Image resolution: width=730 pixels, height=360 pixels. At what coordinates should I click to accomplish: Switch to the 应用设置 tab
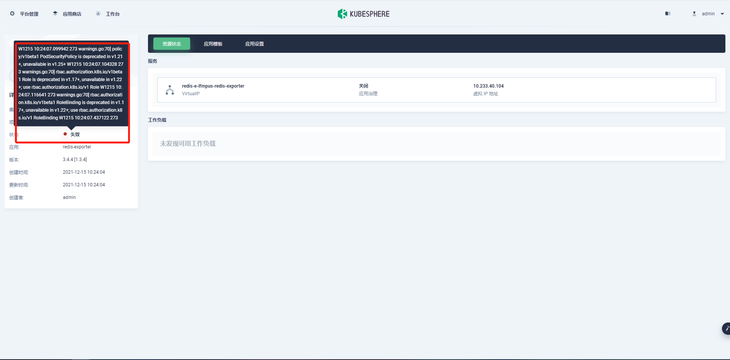point(254,44)
